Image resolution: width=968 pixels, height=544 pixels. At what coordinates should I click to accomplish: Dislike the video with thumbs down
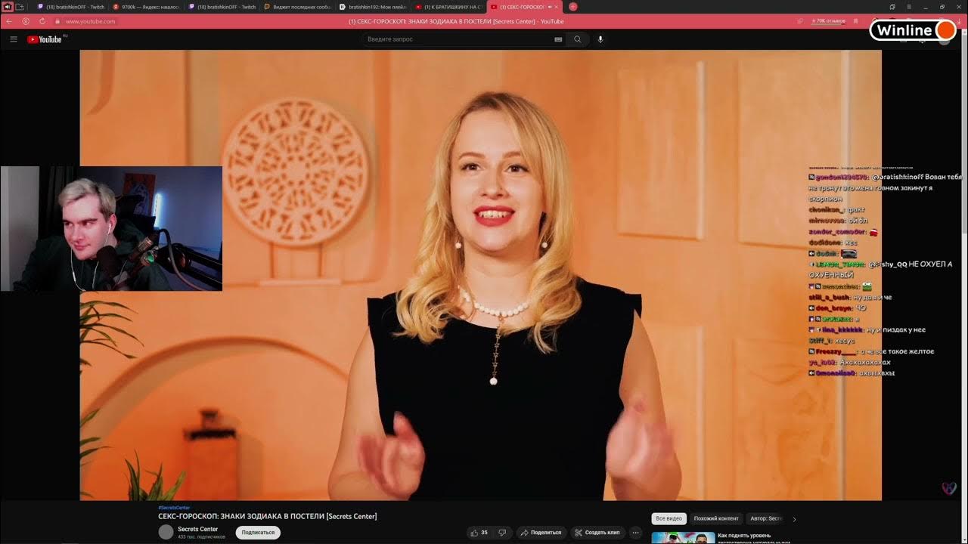(x=502, y=533)
